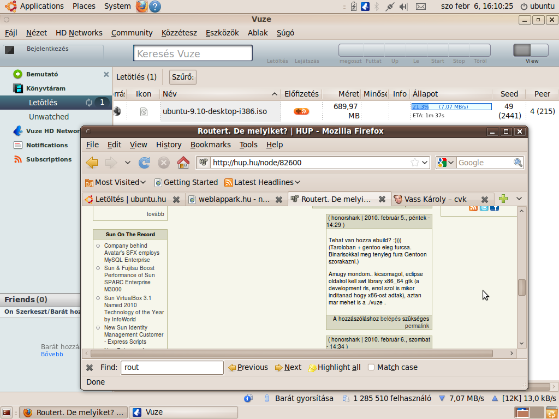Viewport: 559px width, 419px height.
Task: Click the Firefox address bar
Action: pyautogui.click(x=310, y=163)
